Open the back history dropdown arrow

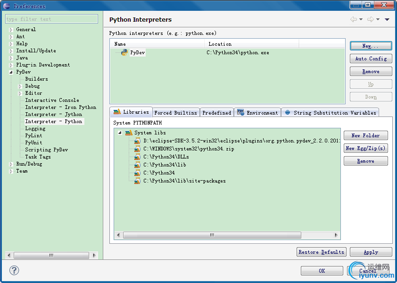point(361,19)
